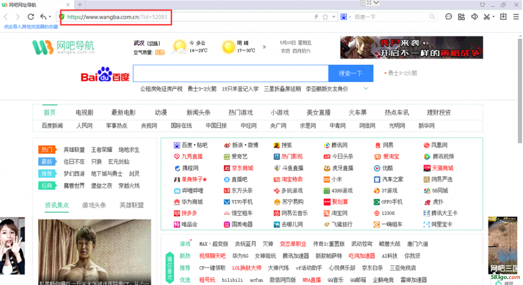Expand the hot search suggestions chevron

366,89
